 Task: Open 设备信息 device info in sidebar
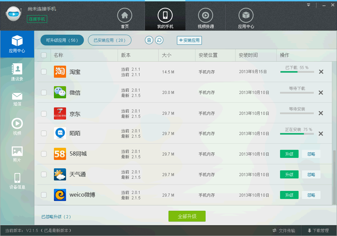[x=17, y=181]
